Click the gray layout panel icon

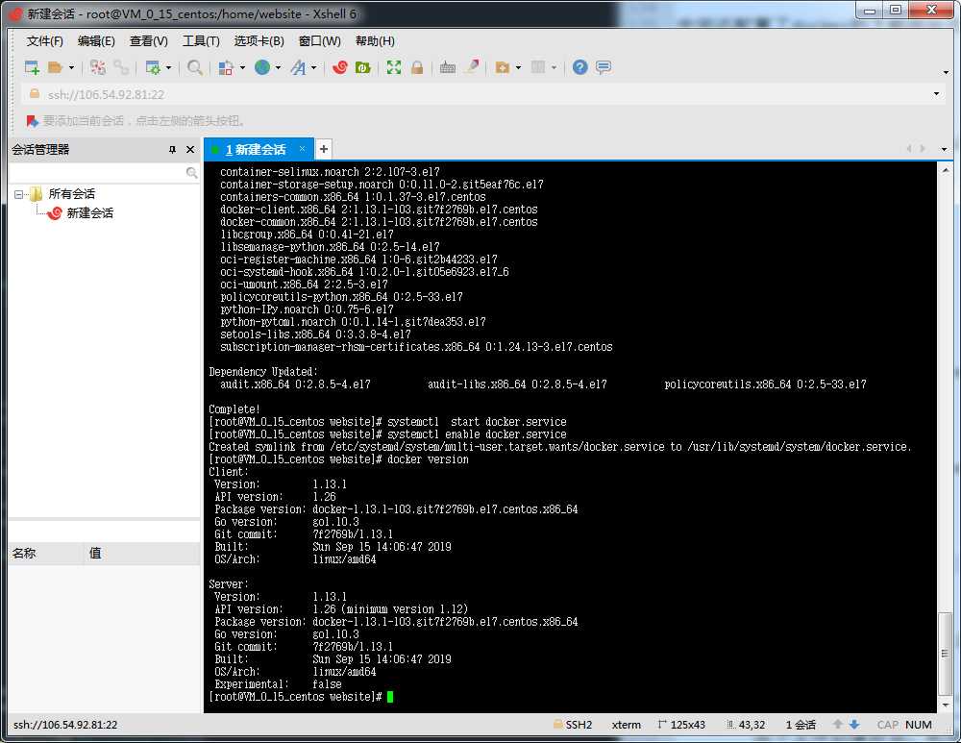pos(538,67)
